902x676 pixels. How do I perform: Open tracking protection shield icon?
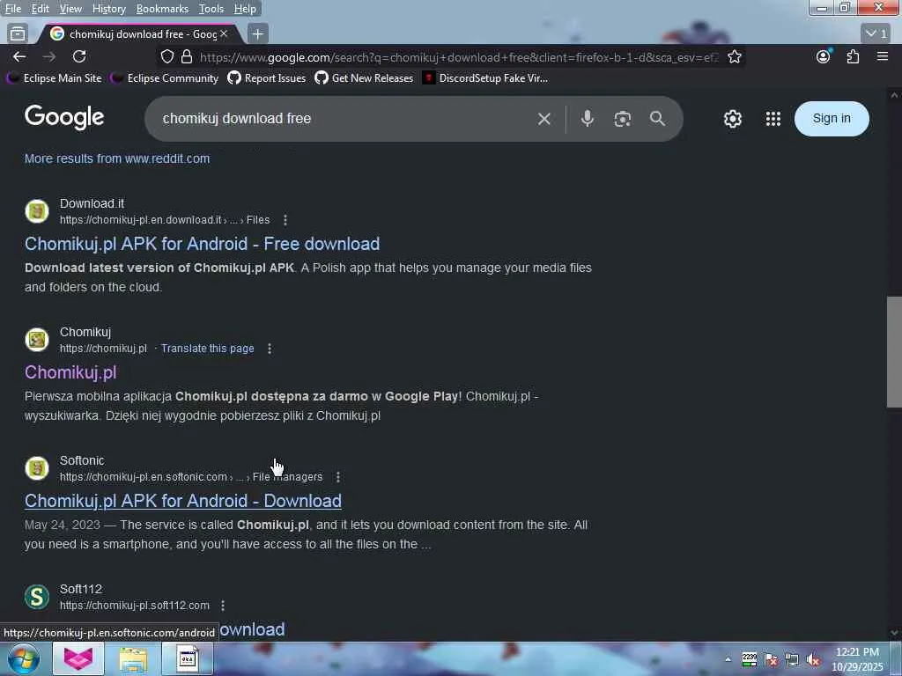[166, 56]
